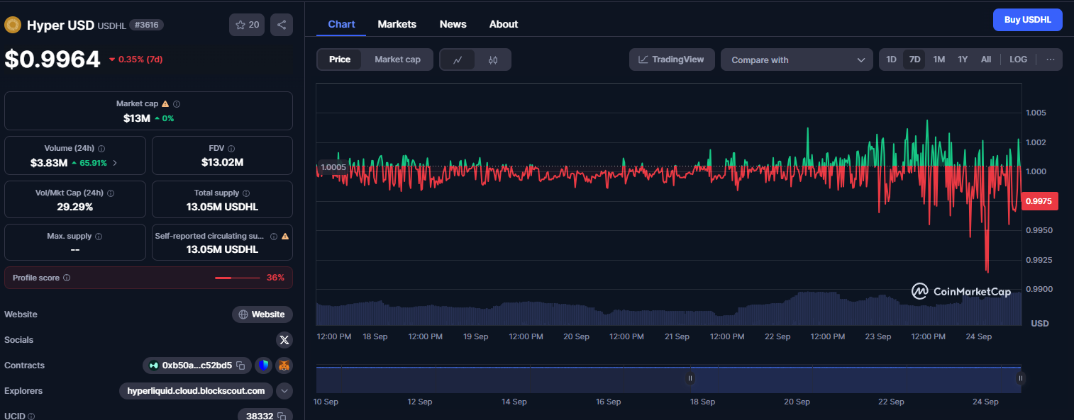Toggle chart to Market cap view
This screenshot has width=1074, height=420.
tap(397, 59)
